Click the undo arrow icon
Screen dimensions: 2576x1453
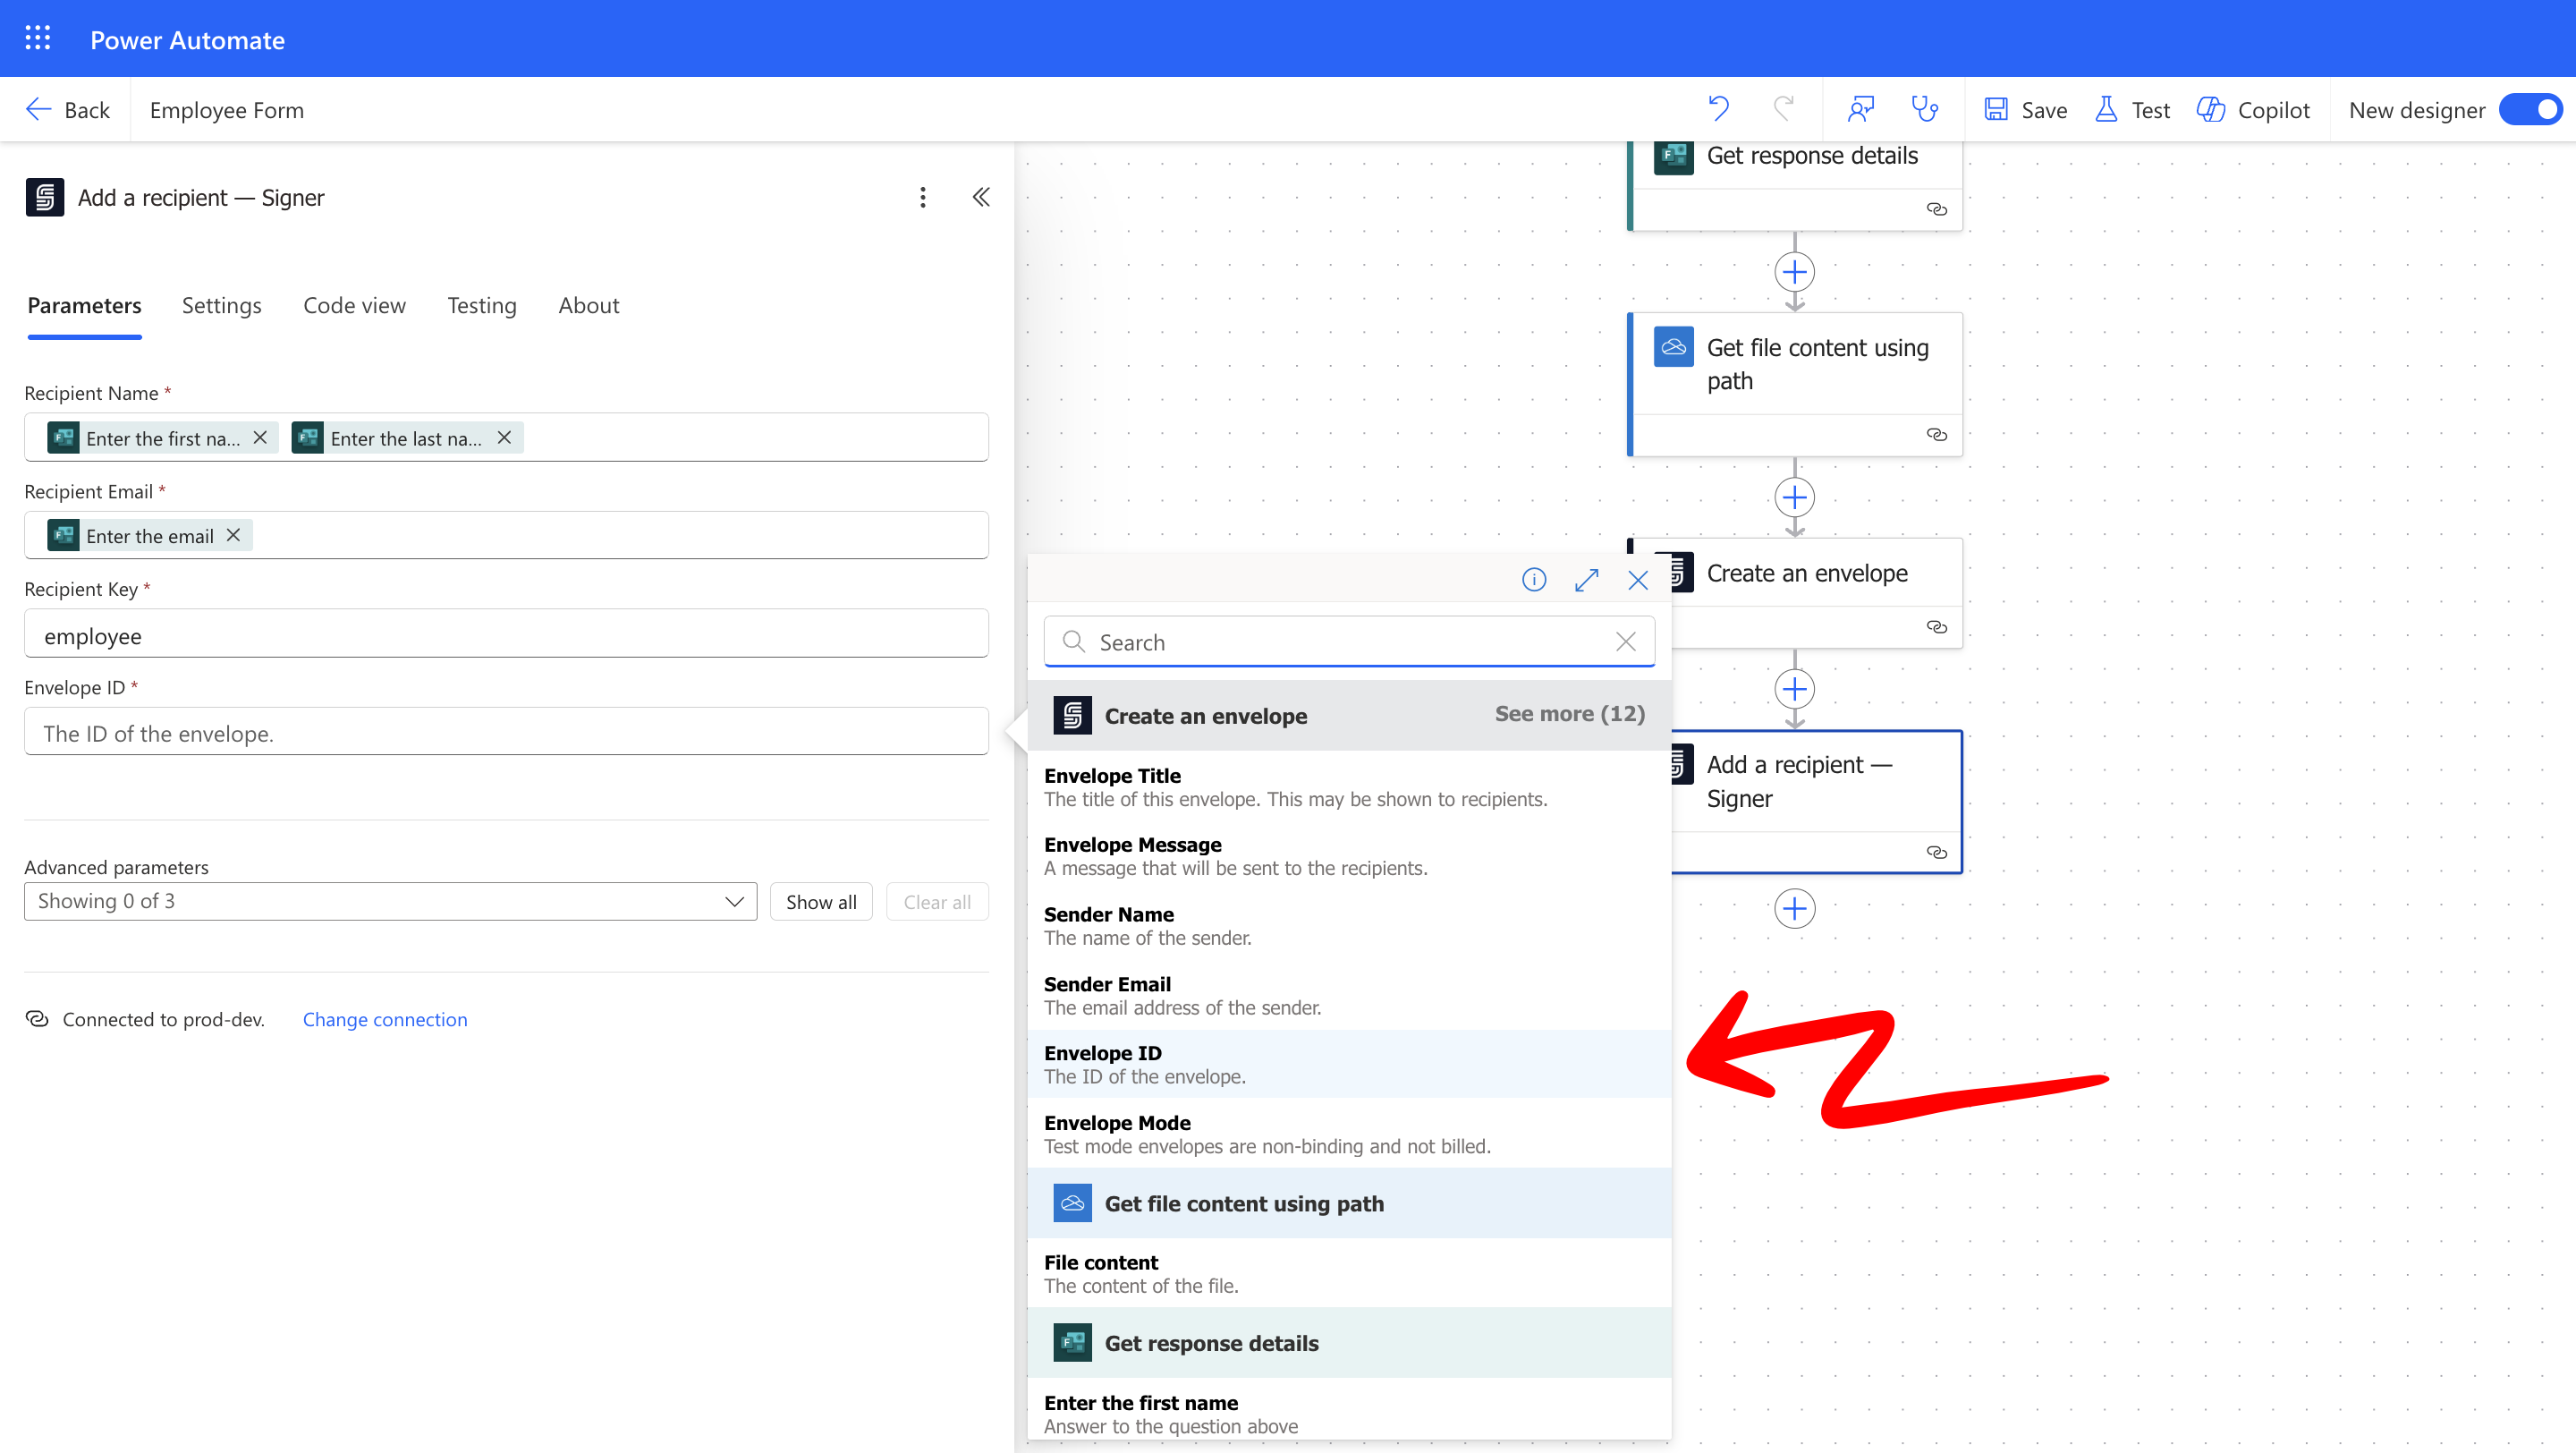click(x=1718, y=108)
